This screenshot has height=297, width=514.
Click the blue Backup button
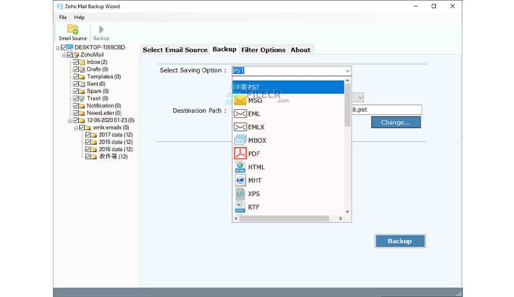[x=400, y=241]
